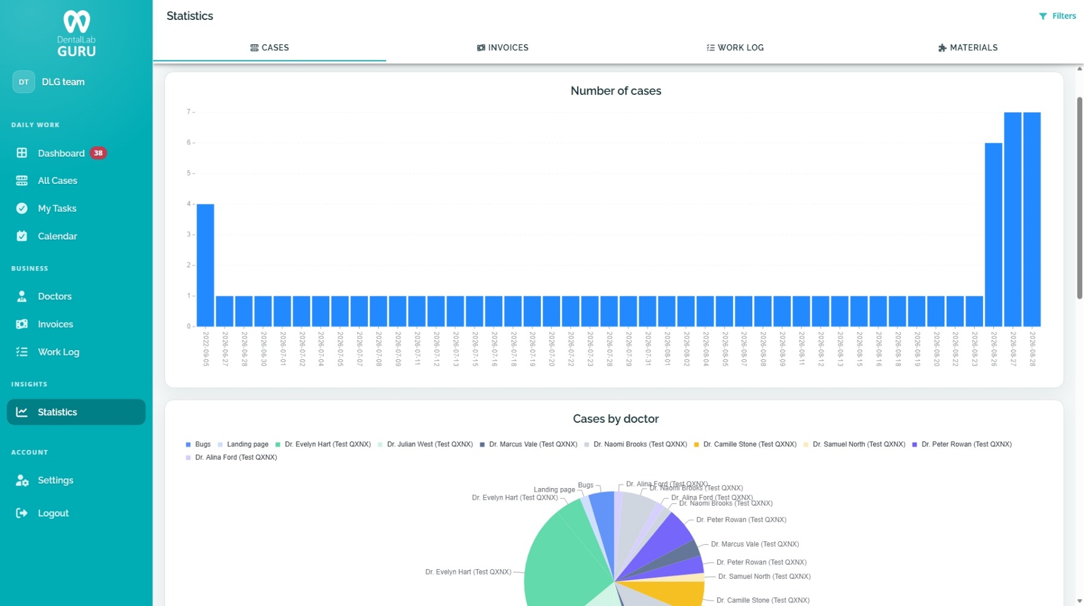Click pie label 'Dr. Marcus Vale (Test QXNX)'

click(x=755, y=544)
